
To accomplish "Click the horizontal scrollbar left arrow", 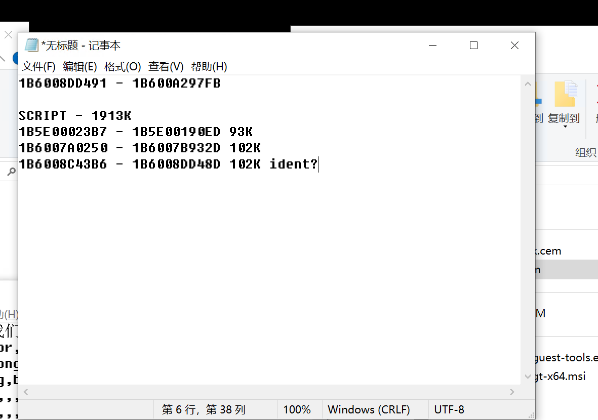I will click(x=26, y=392).
